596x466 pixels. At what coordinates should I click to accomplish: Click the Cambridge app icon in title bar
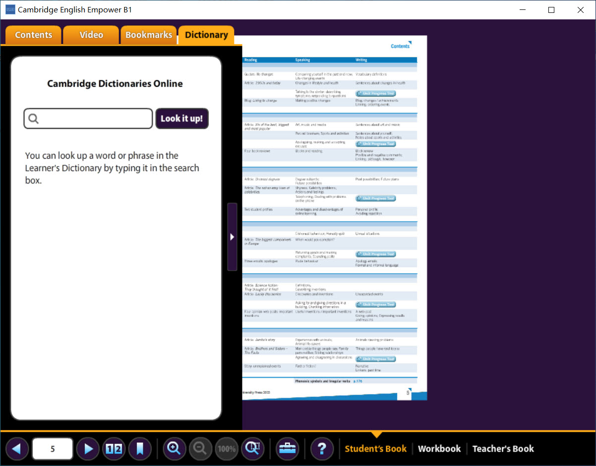10,9
